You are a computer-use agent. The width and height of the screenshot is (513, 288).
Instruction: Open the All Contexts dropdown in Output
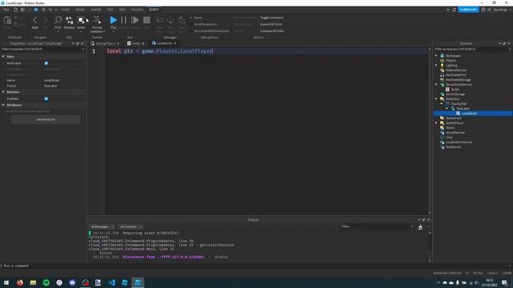coord(131,226)
